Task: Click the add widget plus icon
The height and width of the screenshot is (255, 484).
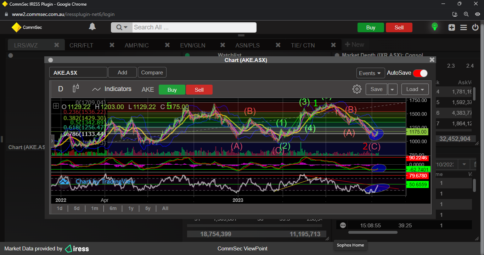Action: 451,27
